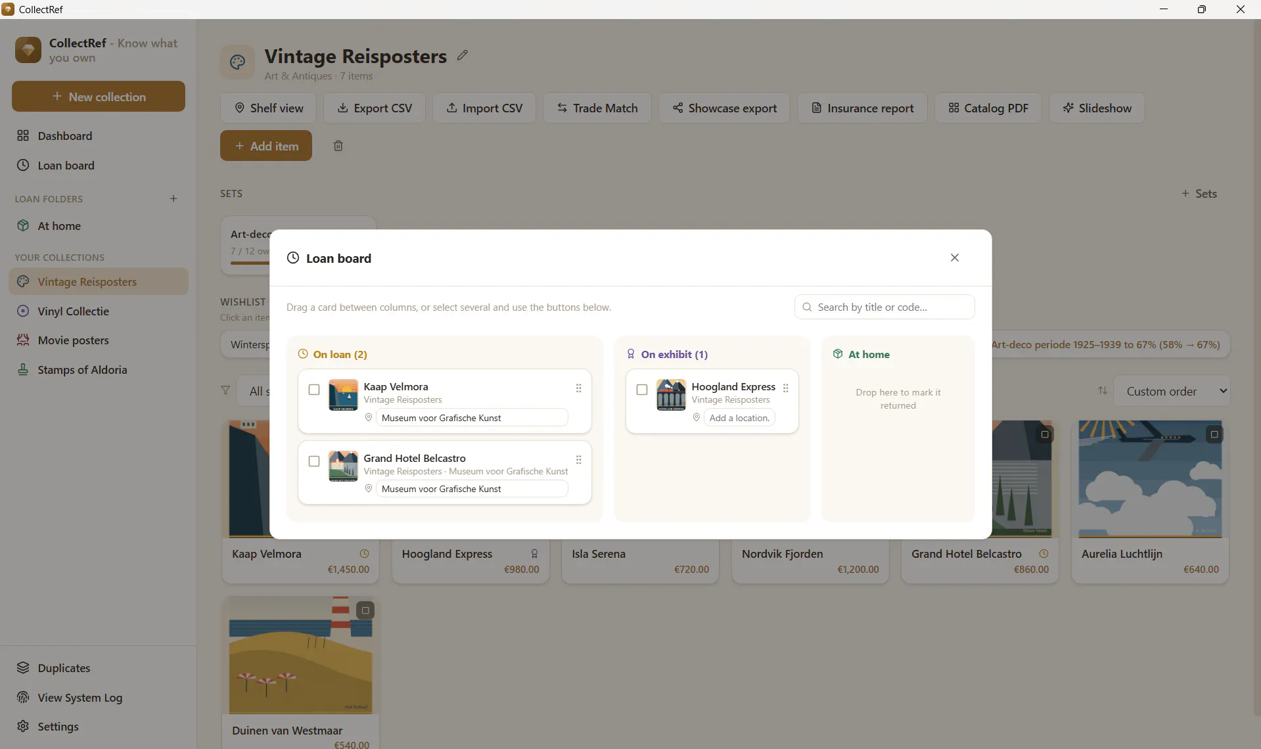
Task: Open the Custom order sort dropdown
Action: click(x=1172, y=391)
